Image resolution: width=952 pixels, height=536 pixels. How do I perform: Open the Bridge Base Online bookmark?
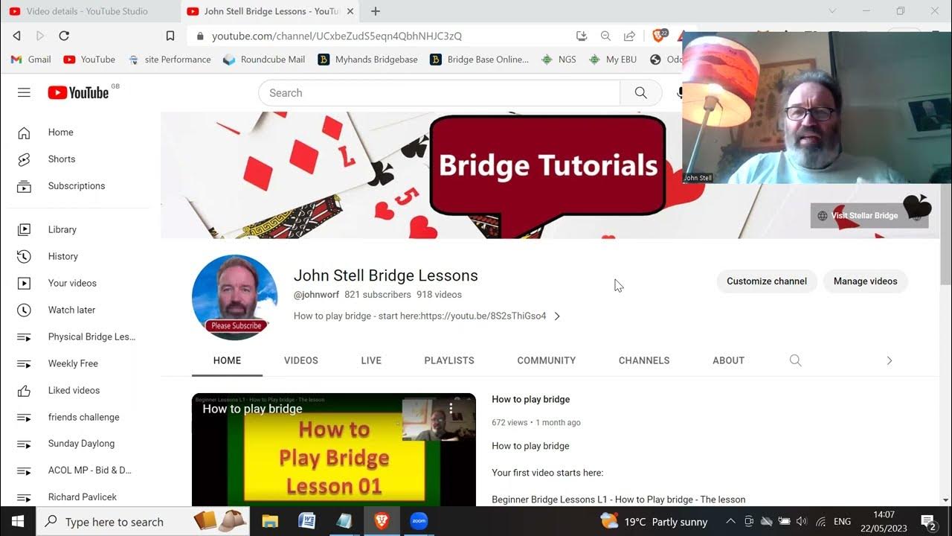click(480, 60)
